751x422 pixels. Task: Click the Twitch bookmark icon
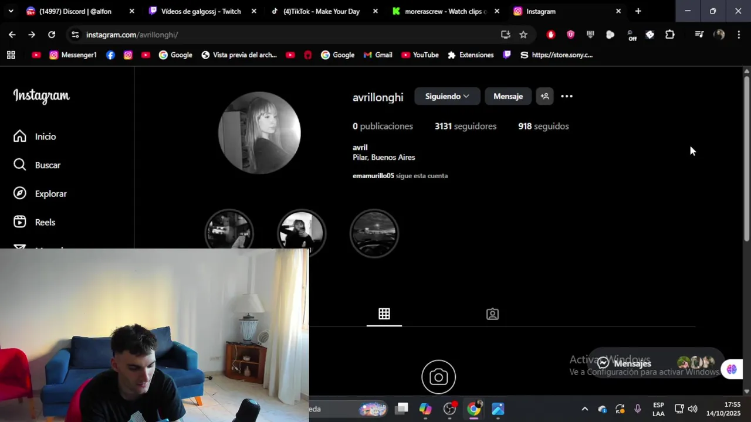point(507,55)
